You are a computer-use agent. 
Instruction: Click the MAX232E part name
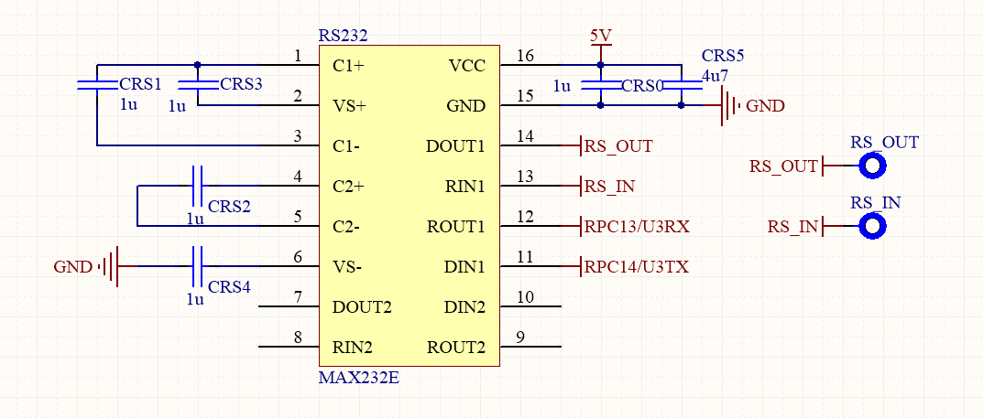pyautogui.click(x=359, y=378)
